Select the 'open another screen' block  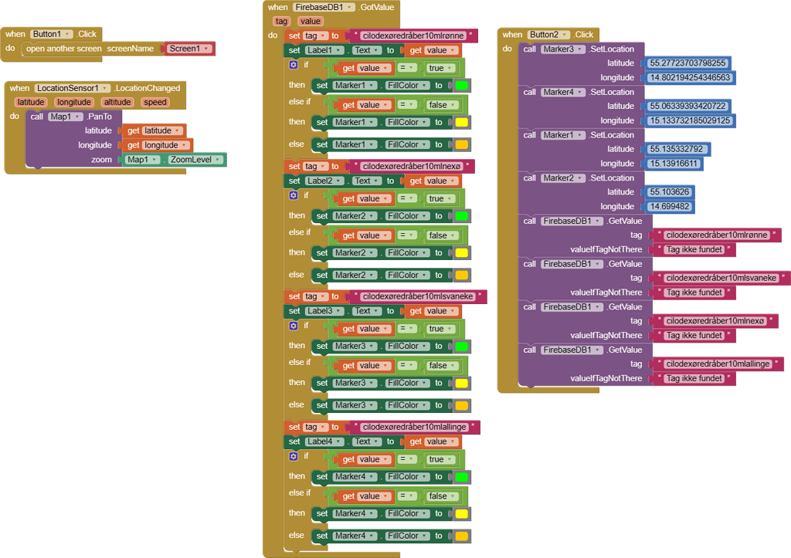(63, 49)
